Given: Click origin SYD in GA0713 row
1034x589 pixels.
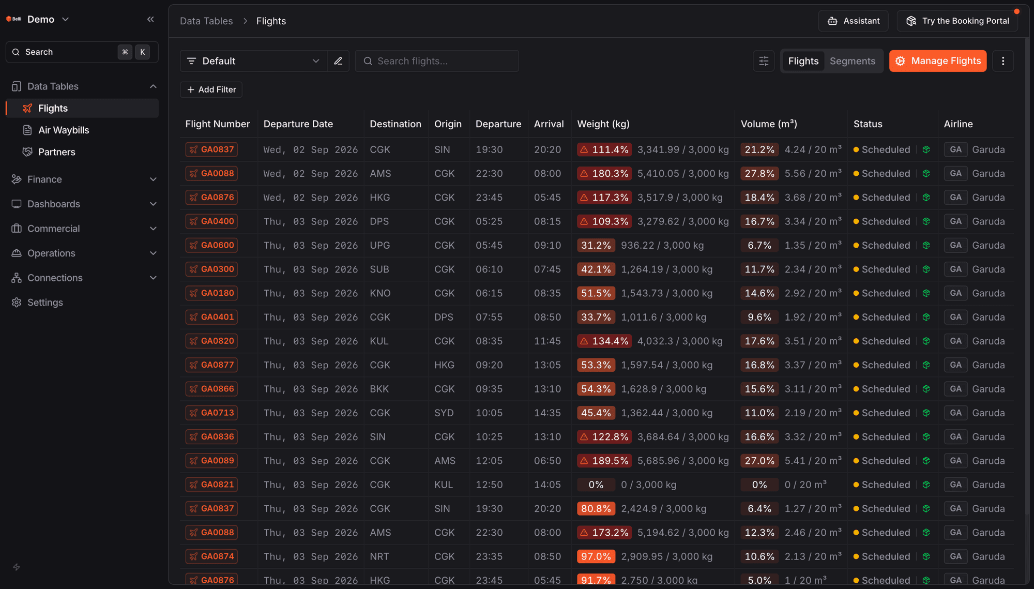Looking at the screenshot, I should coord(444,413).
